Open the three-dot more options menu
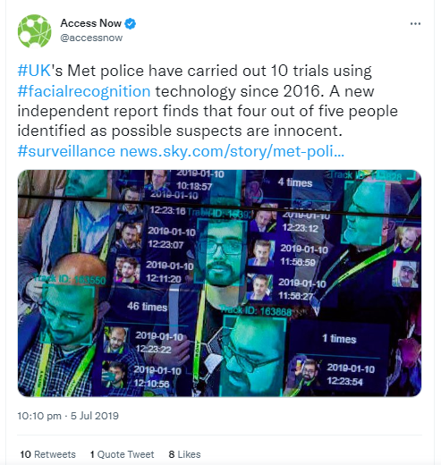This screenshot has height=465, width=441. (415, 24)
